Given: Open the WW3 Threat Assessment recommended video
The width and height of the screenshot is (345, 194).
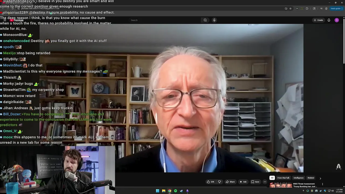Looking at the screenshot, I should point(305,185).
